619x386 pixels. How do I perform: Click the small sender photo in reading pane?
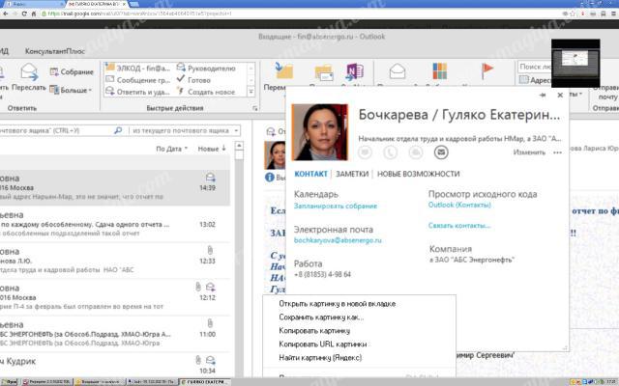point(275,154)
